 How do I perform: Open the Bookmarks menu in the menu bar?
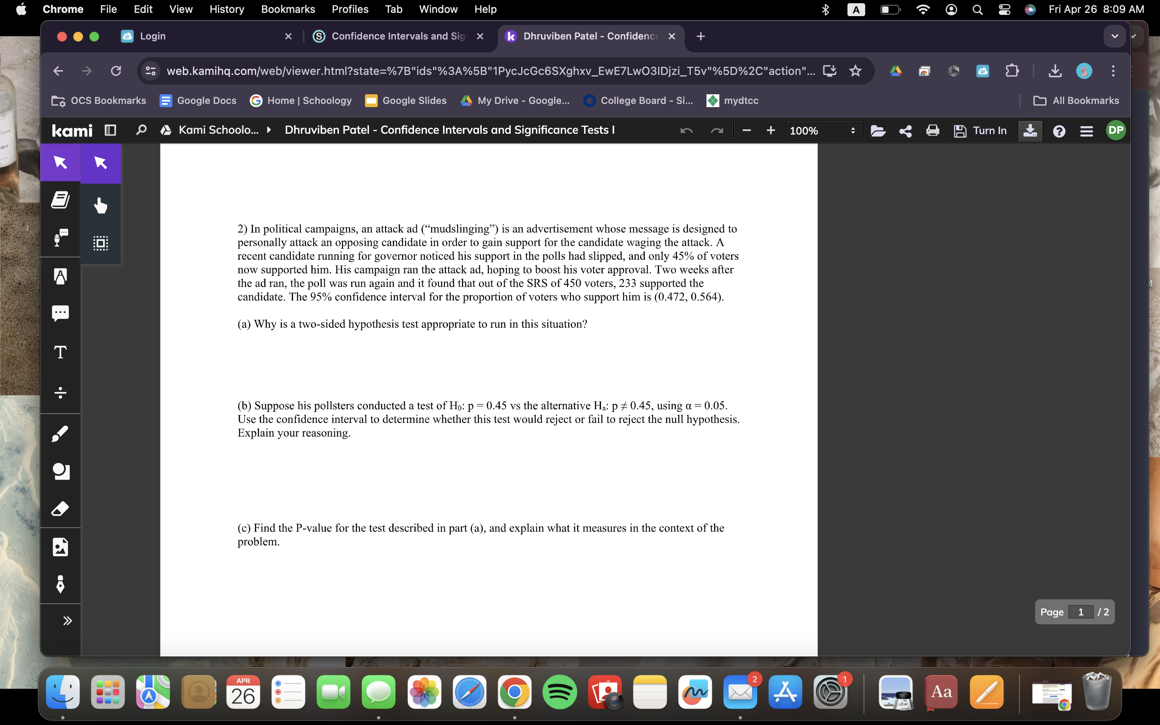(288, 9)
